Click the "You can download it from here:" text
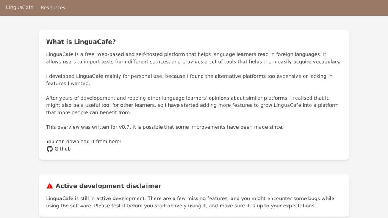The width and height of the screenshot is (388, 218). point(84,142)
